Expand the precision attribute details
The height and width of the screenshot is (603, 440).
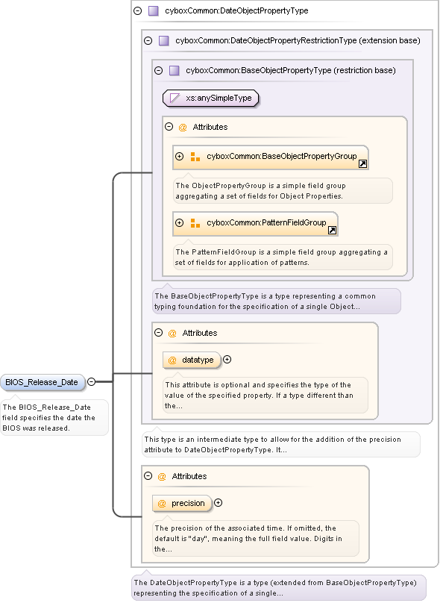point(218,503)
